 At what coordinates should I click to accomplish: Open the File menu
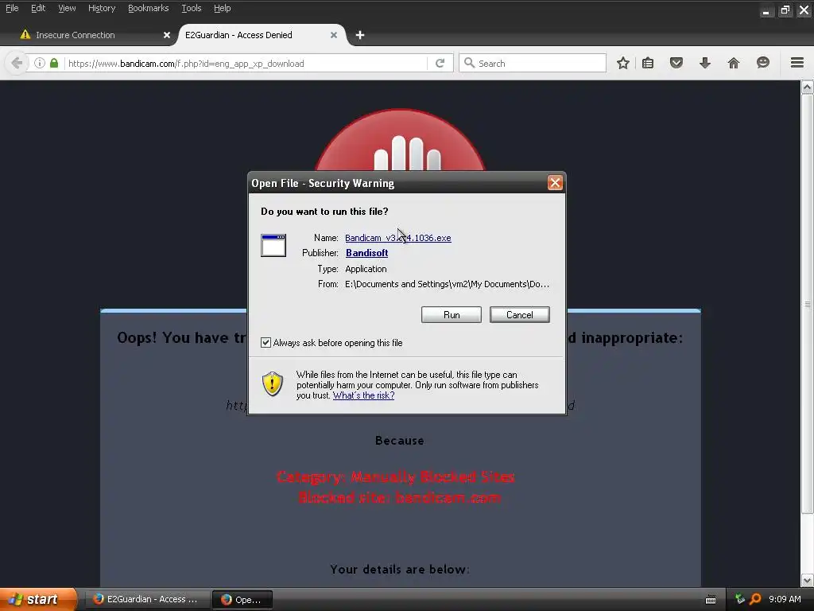(x=12, y=8)
